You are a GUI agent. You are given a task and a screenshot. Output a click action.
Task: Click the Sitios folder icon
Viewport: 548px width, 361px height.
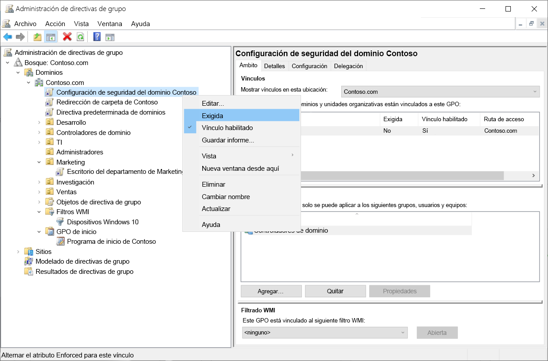click(x=29, y=252)
